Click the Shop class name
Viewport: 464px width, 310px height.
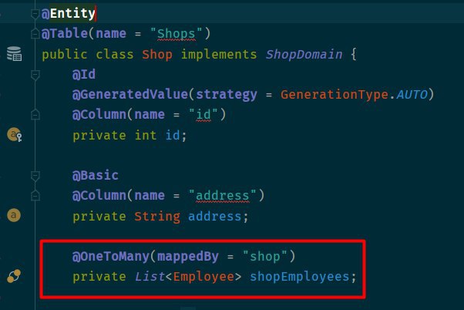[157, 55]
